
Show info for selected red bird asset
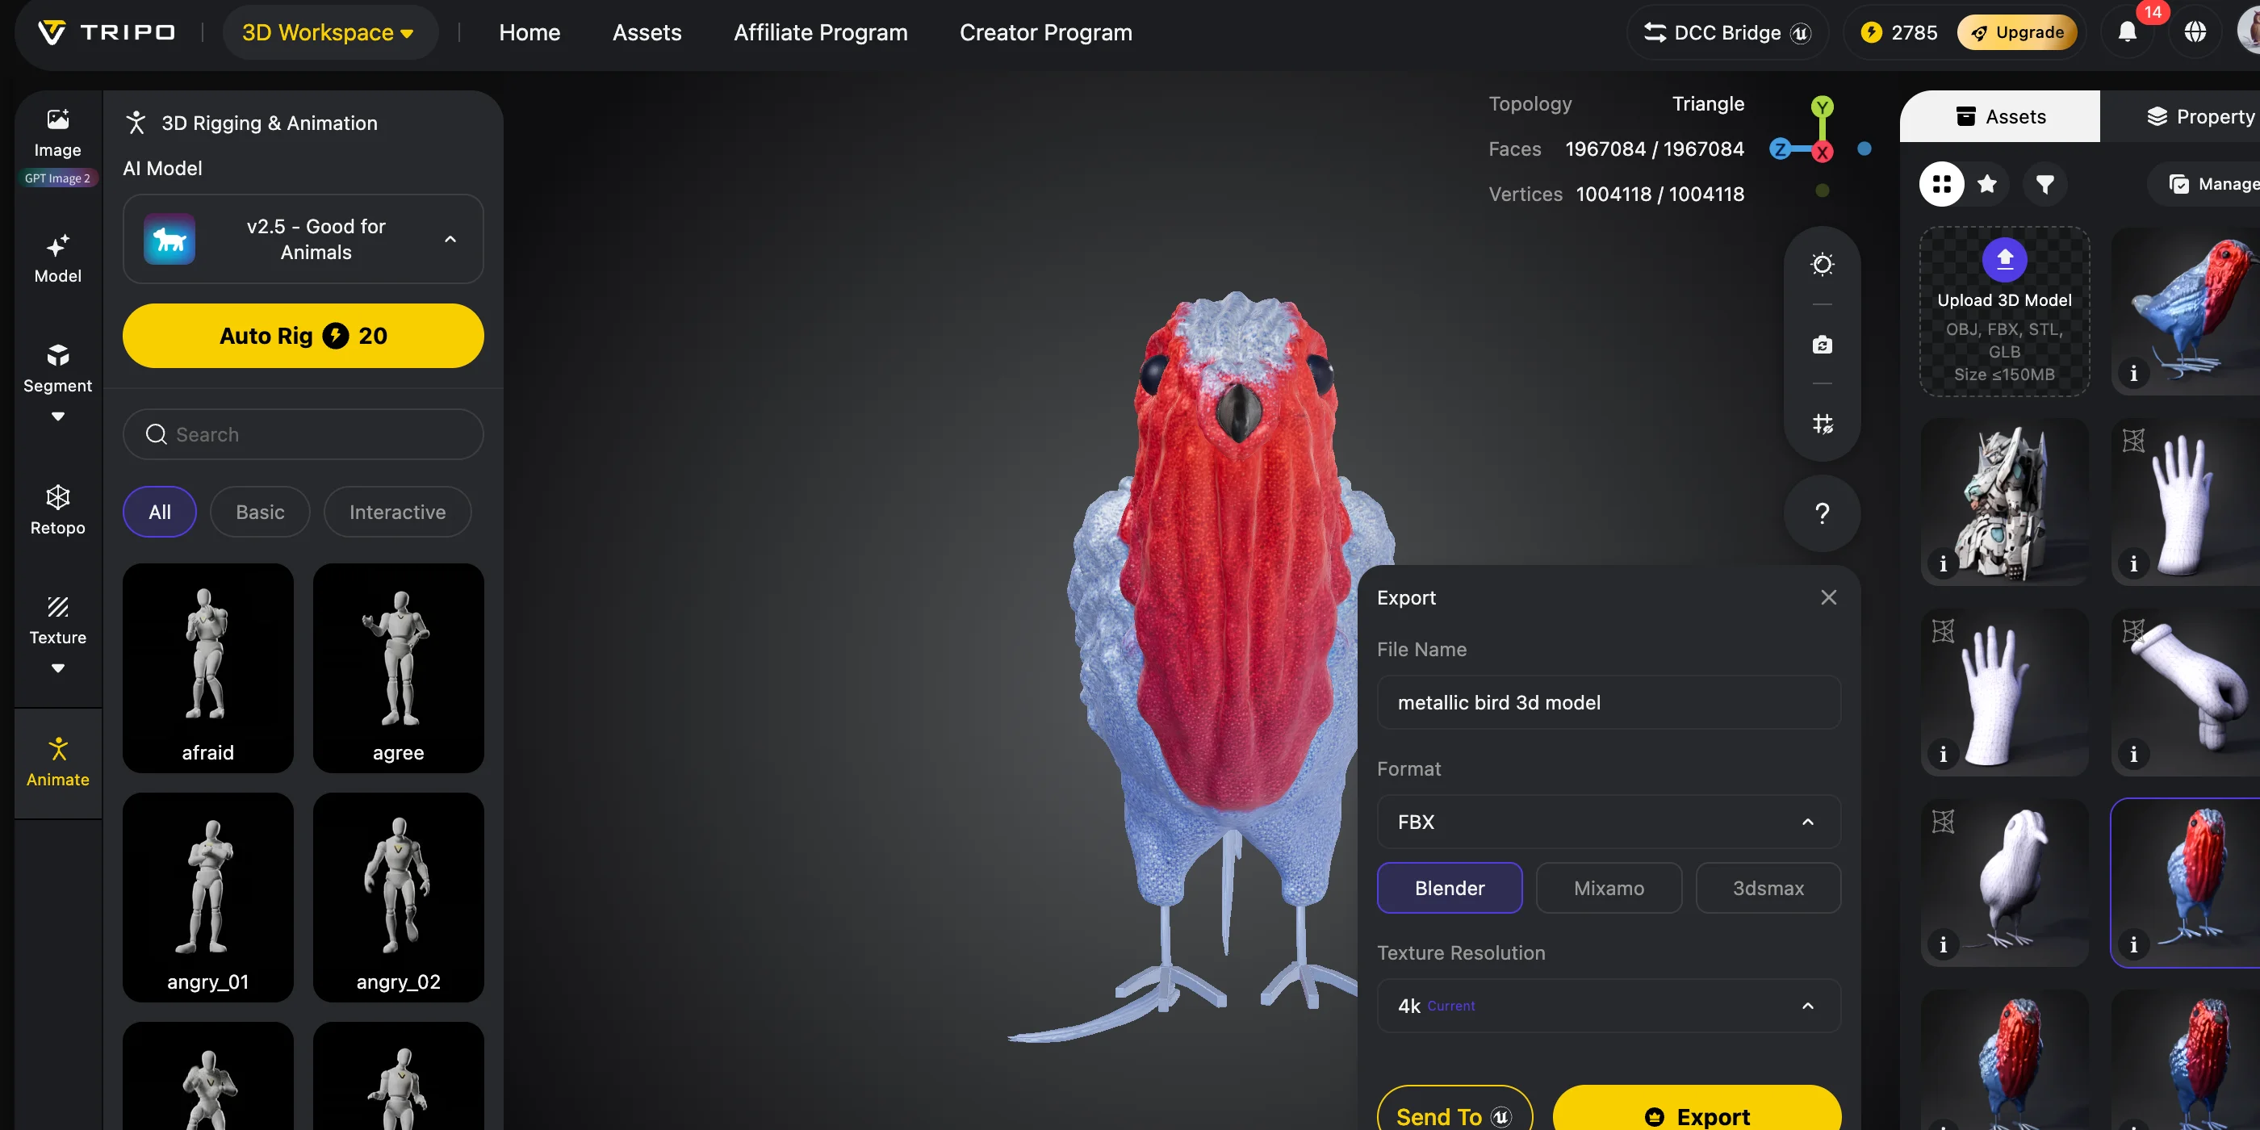(x=2133, y=945)
